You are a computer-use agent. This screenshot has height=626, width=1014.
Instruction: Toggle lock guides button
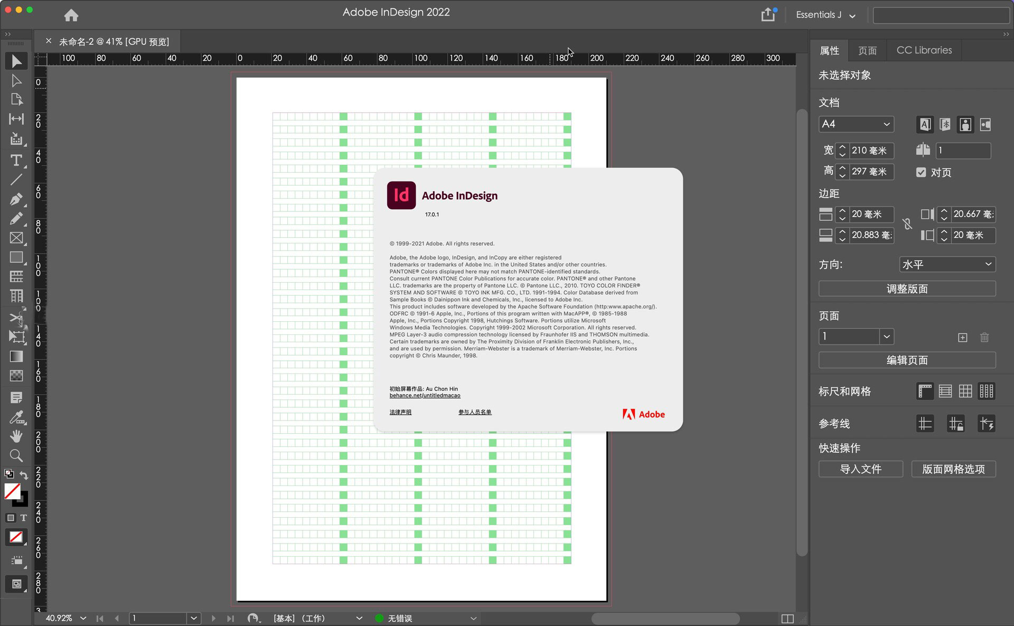955,424
